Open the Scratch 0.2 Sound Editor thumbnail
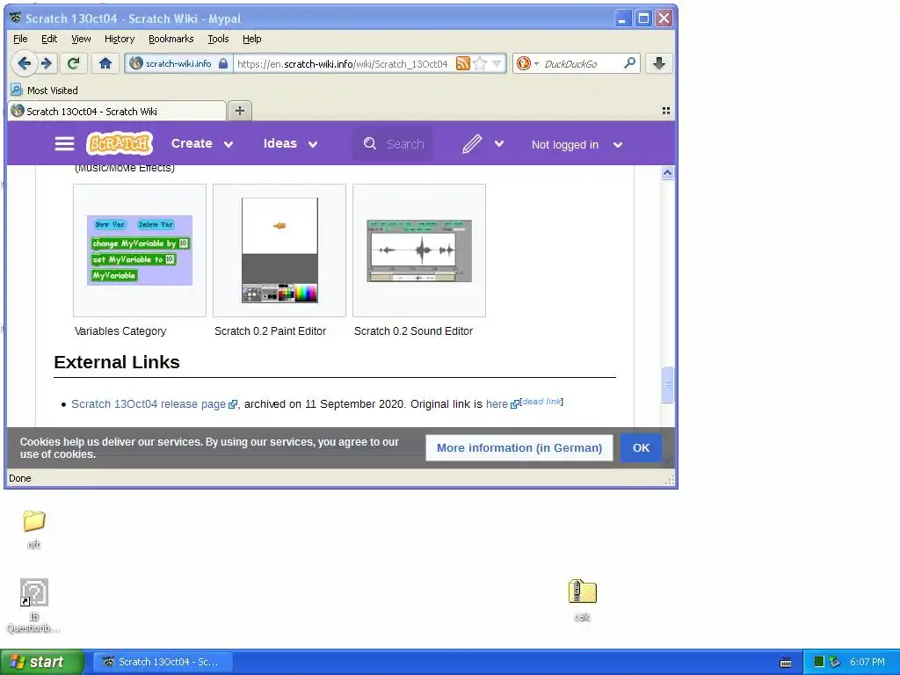Screen dimensions: 900x675 (x=419, y=250)
